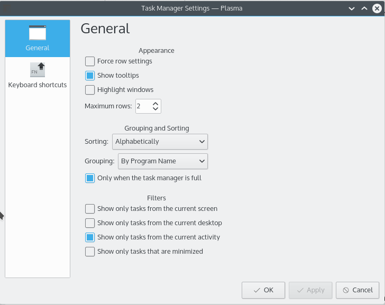Viewport: 385px width, 305px height.
Task: Toggle the Highlight windows checkbox
Action: click(x=90, y=90)
